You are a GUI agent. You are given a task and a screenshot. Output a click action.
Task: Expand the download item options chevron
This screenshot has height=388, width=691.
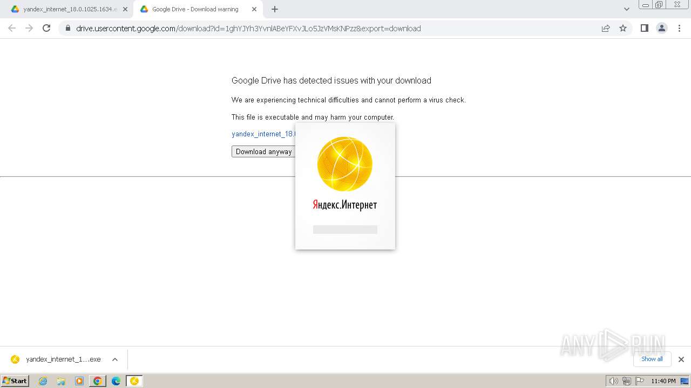tap(115, 359)
